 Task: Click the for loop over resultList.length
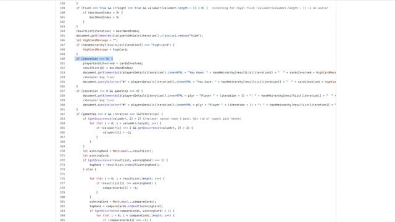[x=127, y=178]
